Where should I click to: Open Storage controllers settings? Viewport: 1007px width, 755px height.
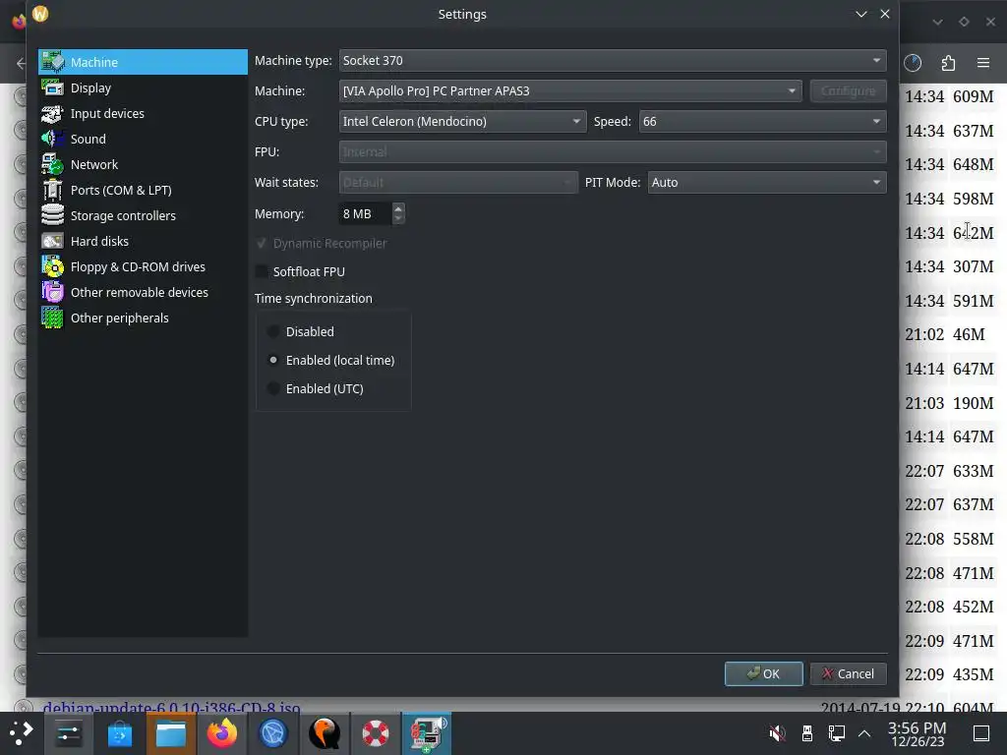coord(143,215)
